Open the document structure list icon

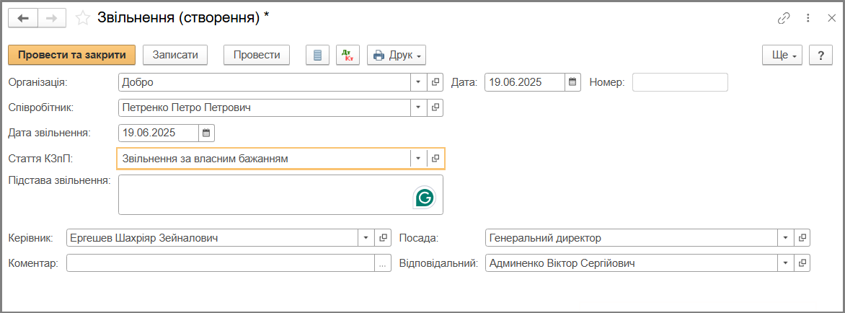[318, 55]
